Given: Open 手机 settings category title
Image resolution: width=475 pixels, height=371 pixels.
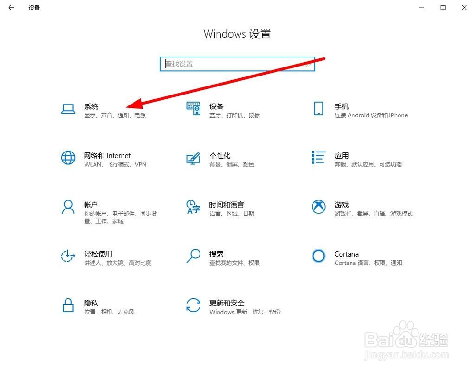Looking at the screenshot, I should (342, 106).
